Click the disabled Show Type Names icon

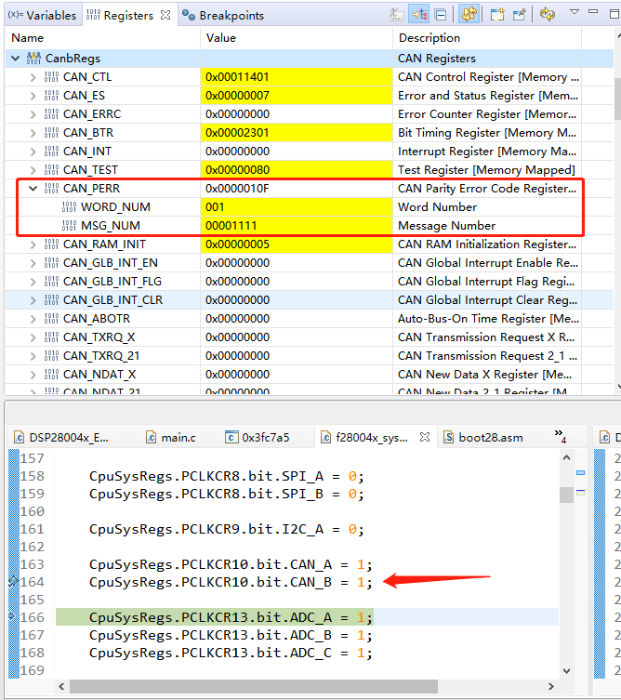coord(397,15)
